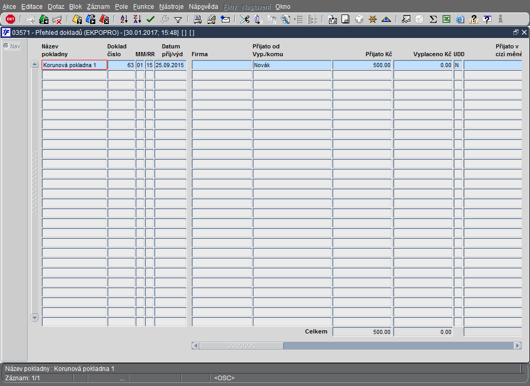Click the ship's wheel icon
530x386 pixels.
(x=372, y=20)
